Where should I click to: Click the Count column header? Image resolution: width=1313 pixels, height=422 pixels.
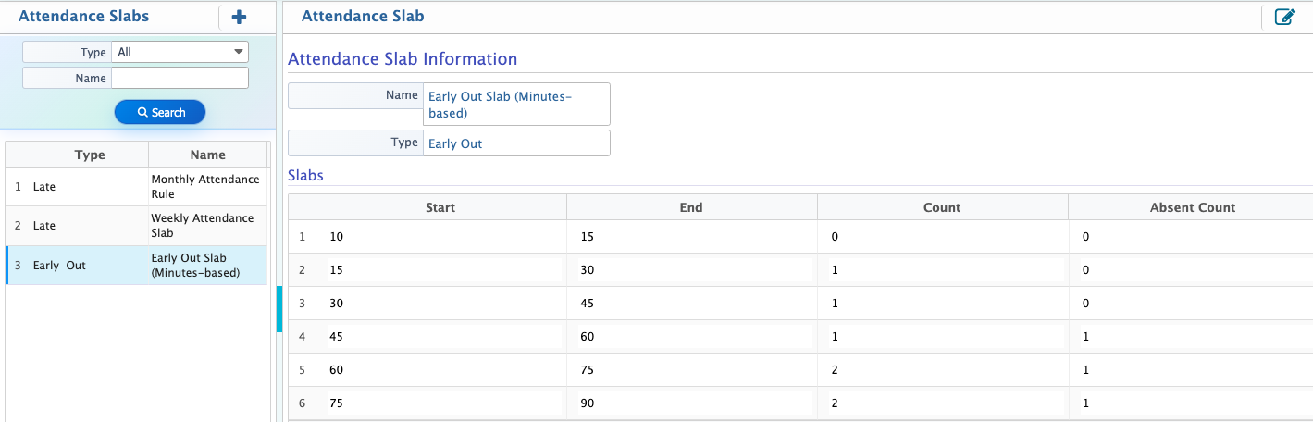pyautogui.click(x=942, y=207)
